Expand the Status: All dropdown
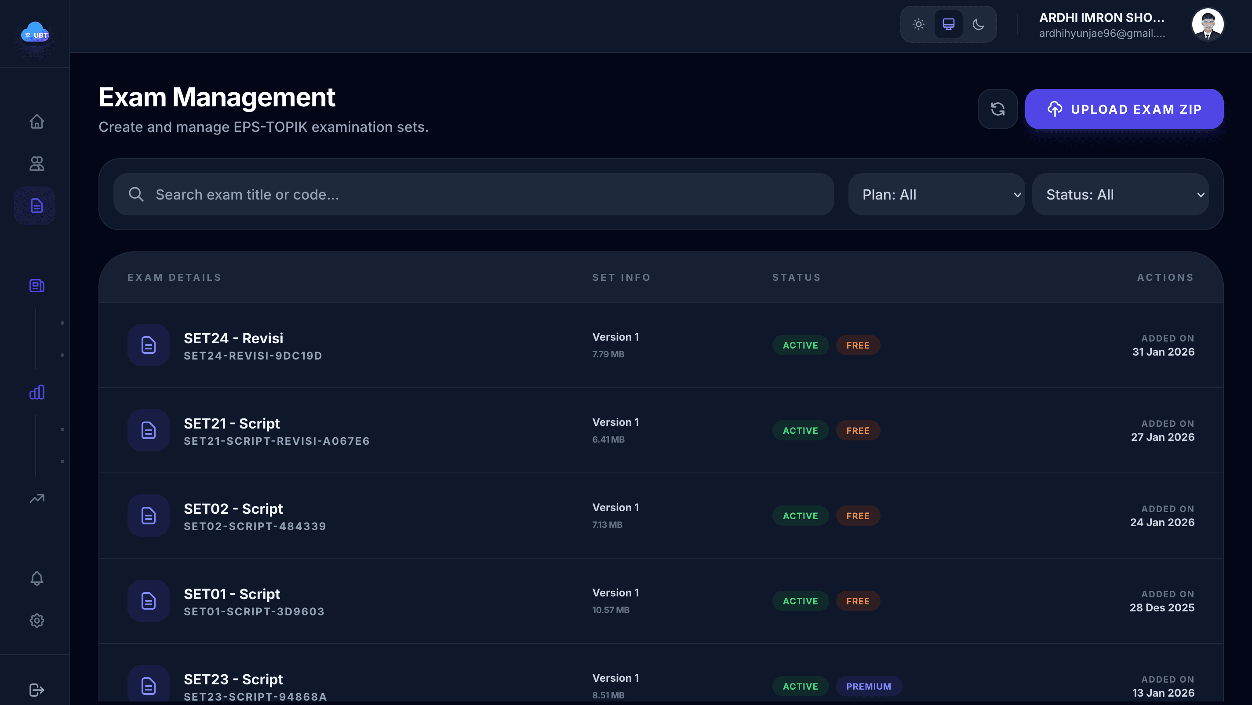Image resolution: width=1252 pixels, height=705 pixels. (1120, 195)
